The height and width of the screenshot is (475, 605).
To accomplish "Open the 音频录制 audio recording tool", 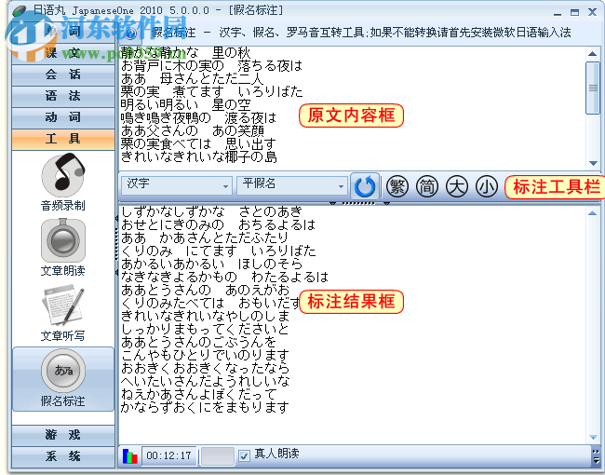I will click(x=63, y=183).
